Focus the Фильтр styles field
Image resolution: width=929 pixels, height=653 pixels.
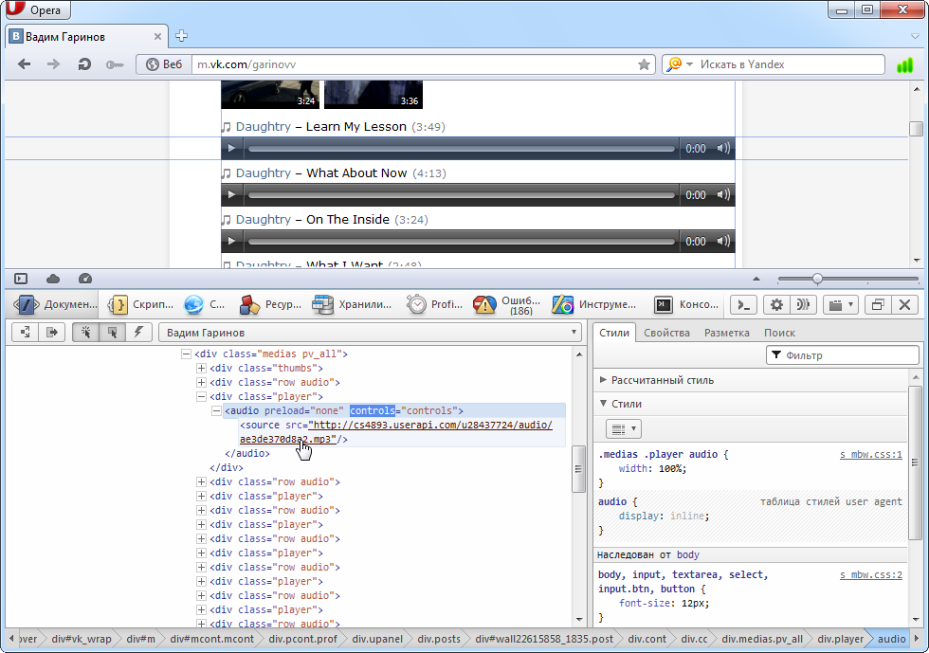(x=843, y=355)
